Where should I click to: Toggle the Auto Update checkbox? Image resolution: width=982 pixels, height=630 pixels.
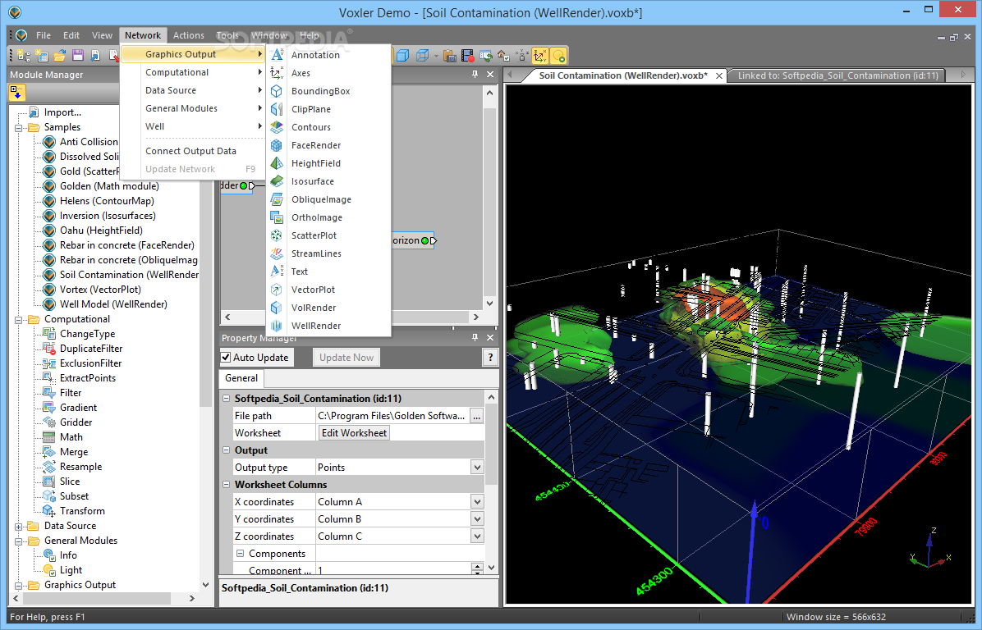click(226, 357)
